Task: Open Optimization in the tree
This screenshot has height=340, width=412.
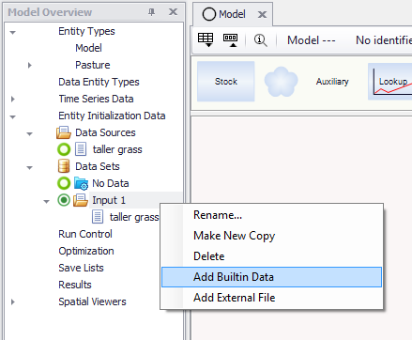Action: [86, 251]
